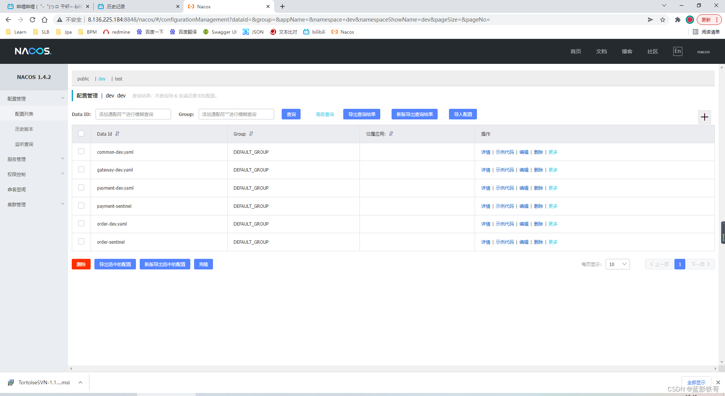725x396 pixels.
Task: Open the redmine bookmark
Action: [x=117, y=32]
